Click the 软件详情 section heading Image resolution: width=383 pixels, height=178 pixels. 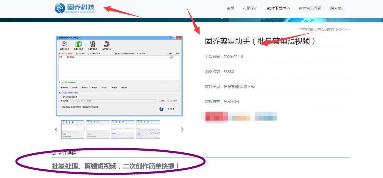tap(64, 153)
